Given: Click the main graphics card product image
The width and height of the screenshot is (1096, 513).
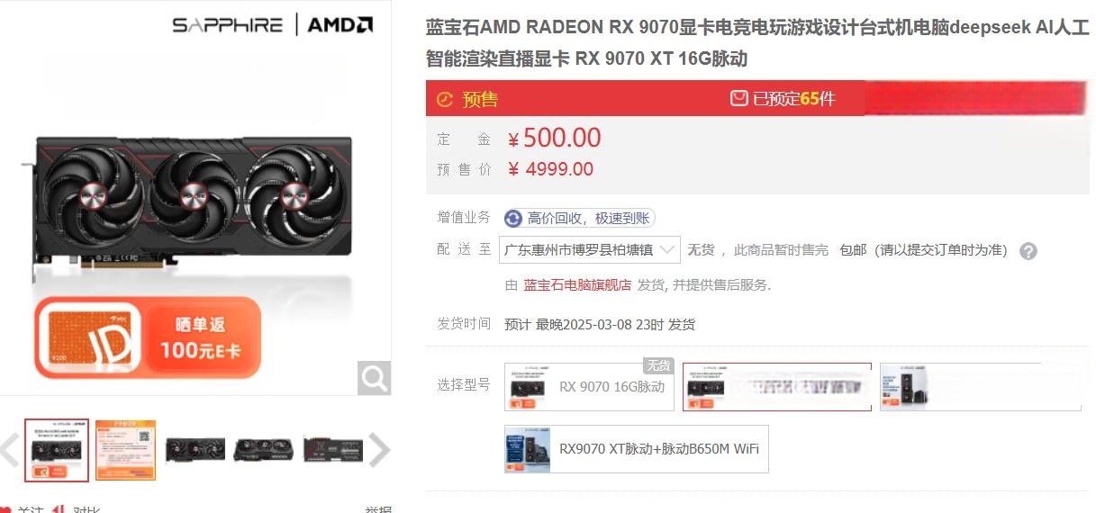Looking at the screenshot, I should [x=195, y=202].
